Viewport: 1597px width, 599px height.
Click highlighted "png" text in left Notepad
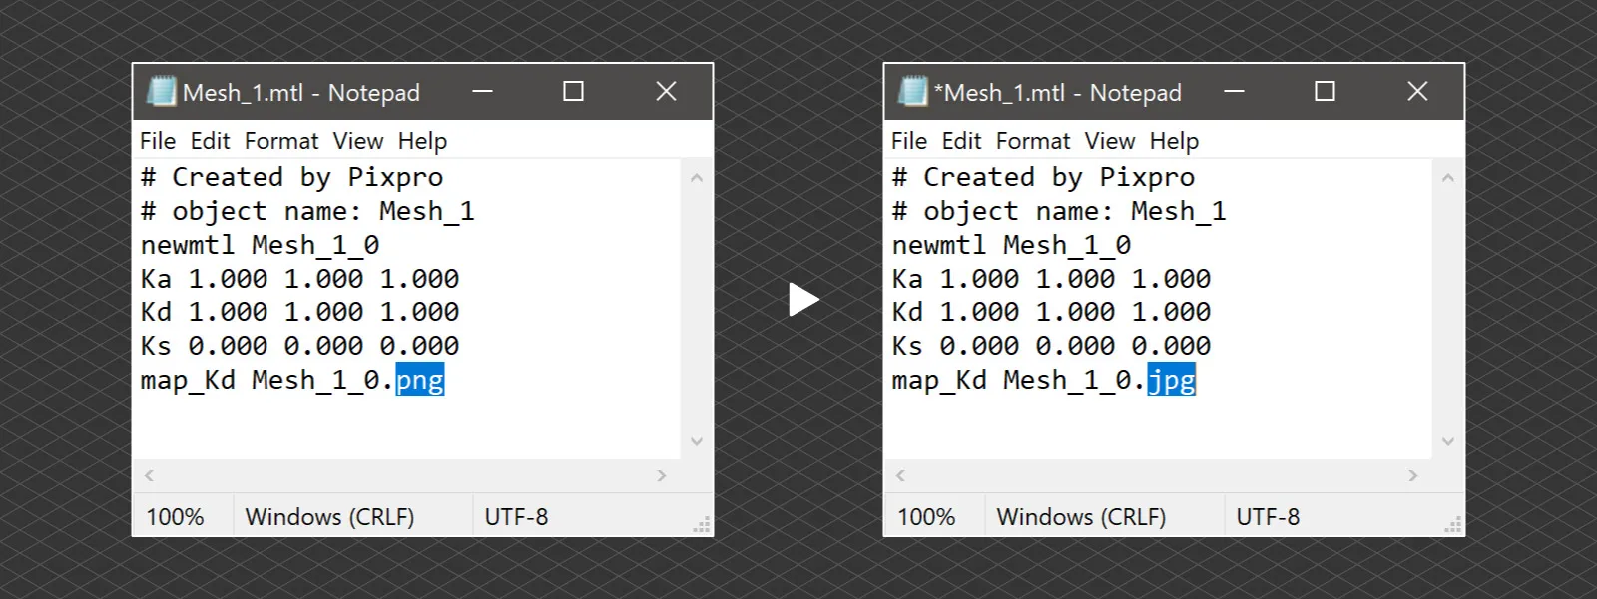(420, 380)
